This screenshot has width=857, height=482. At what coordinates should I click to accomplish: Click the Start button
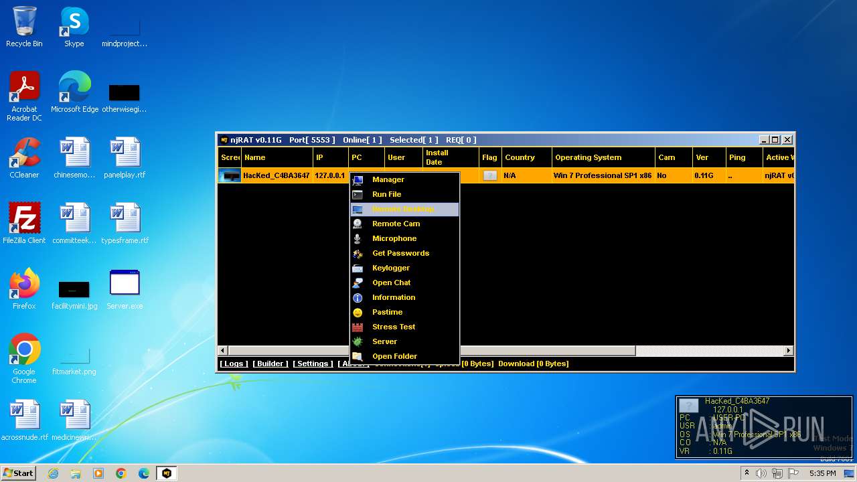(19, 473)
